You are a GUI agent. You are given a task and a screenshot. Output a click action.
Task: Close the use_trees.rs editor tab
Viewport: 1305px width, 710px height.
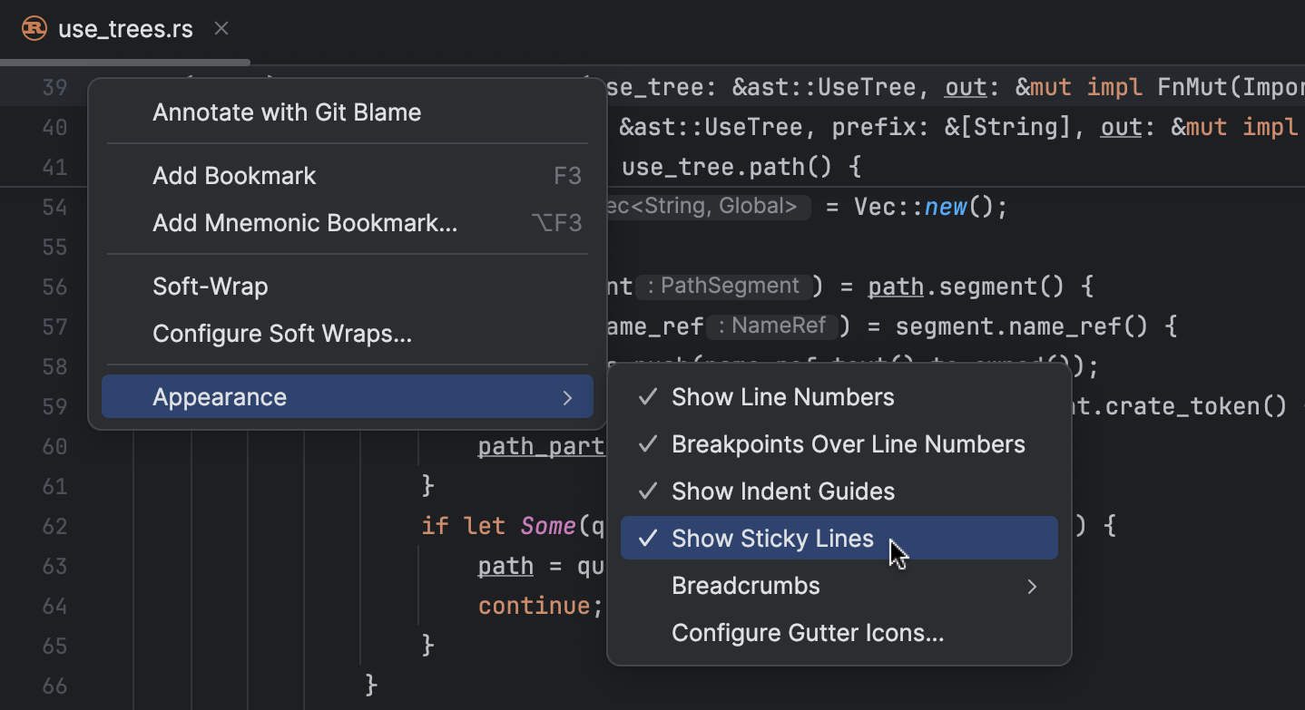[221, 28]
